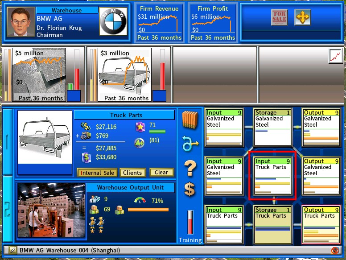Click the gold dollar sign icon
Image resolution: width=346 pixels, height=260 pixels.
click(190, 190)
